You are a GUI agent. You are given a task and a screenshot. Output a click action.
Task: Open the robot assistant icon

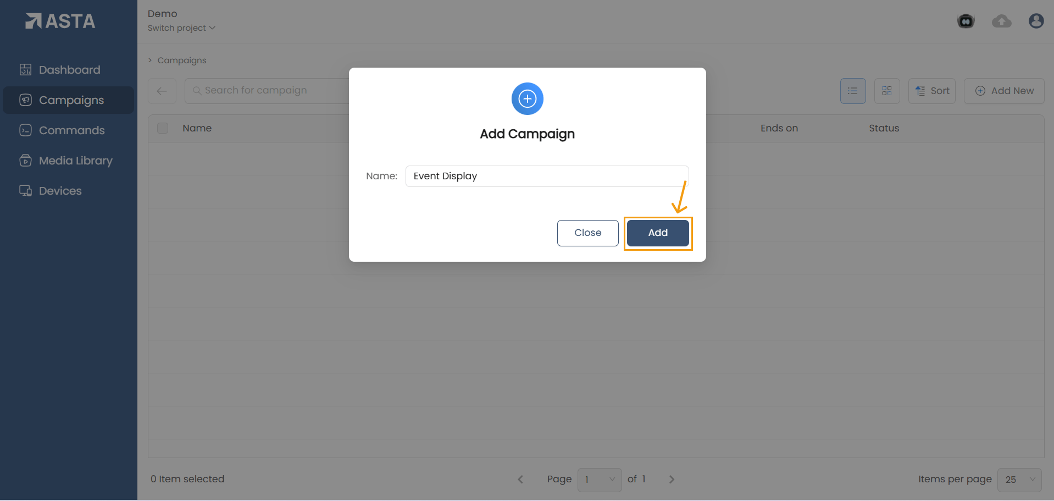click(x=966, y=21)
